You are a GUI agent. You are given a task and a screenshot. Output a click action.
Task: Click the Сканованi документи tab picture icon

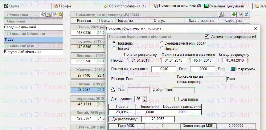[x=206, y=6]
